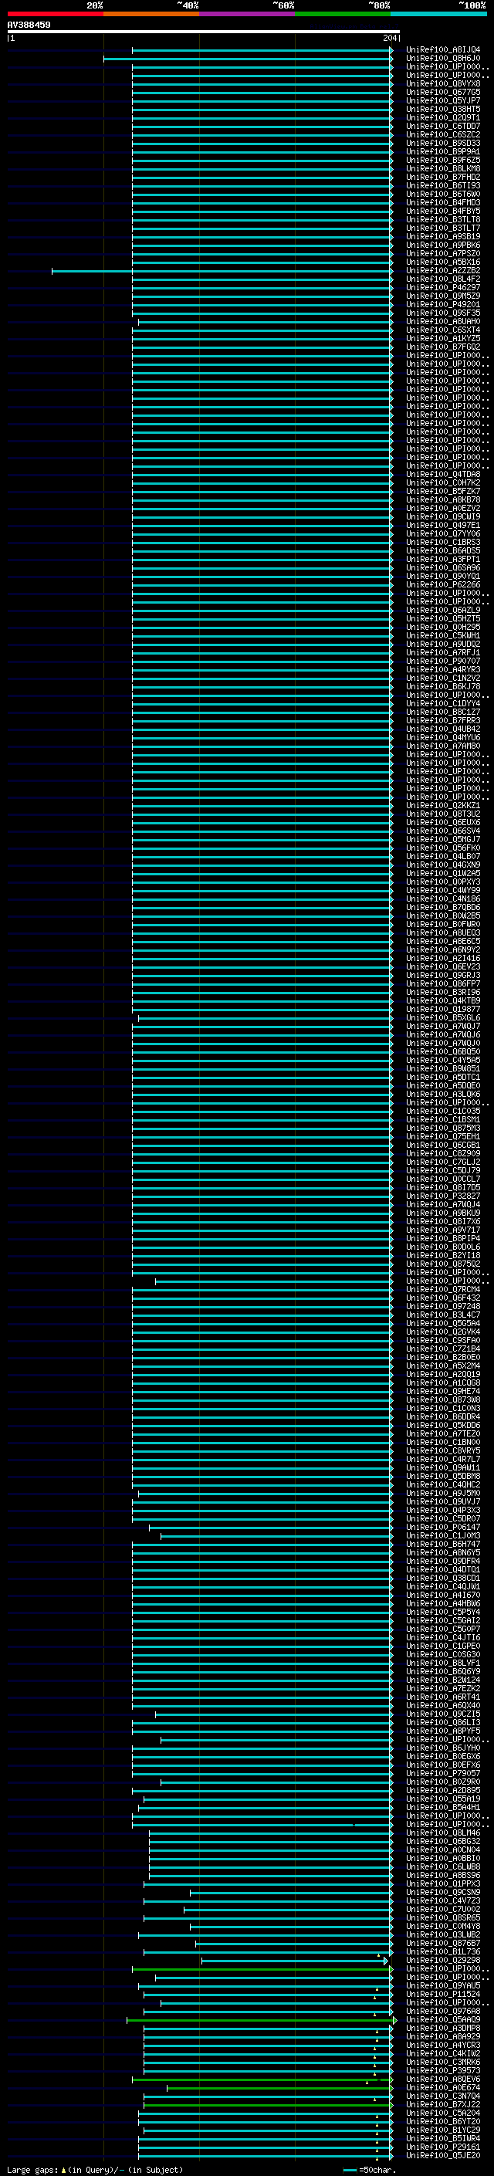The width and height of the screenshot is (494, 2176).
Task: Click the UniRef100_Q5JE20 hit label
Action: 443,2155
